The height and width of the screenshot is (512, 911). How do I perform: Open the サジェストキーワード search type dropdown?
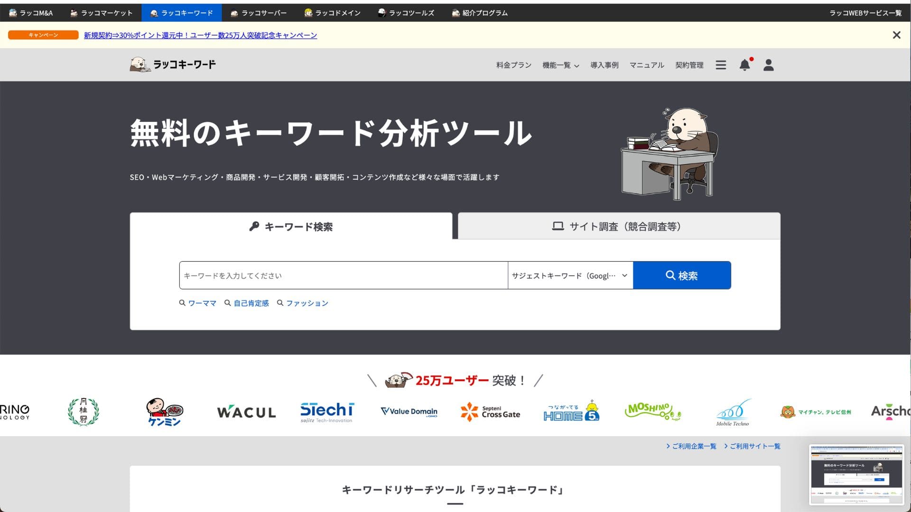coord(570,275)
